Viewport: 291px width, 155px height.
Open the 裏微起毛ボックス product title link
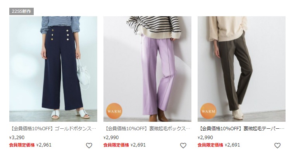(x=147, y=128)
